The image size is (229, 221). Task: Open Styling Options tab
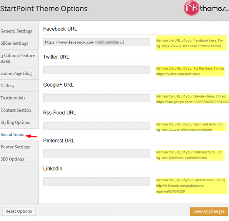click(x=15, y=122)
